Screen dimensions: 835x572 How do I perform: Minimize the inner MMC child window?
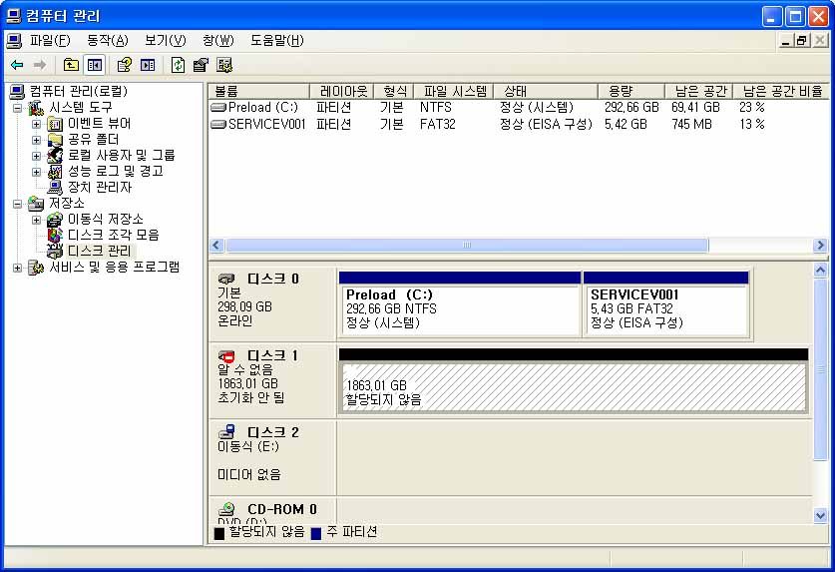point(785,41)
